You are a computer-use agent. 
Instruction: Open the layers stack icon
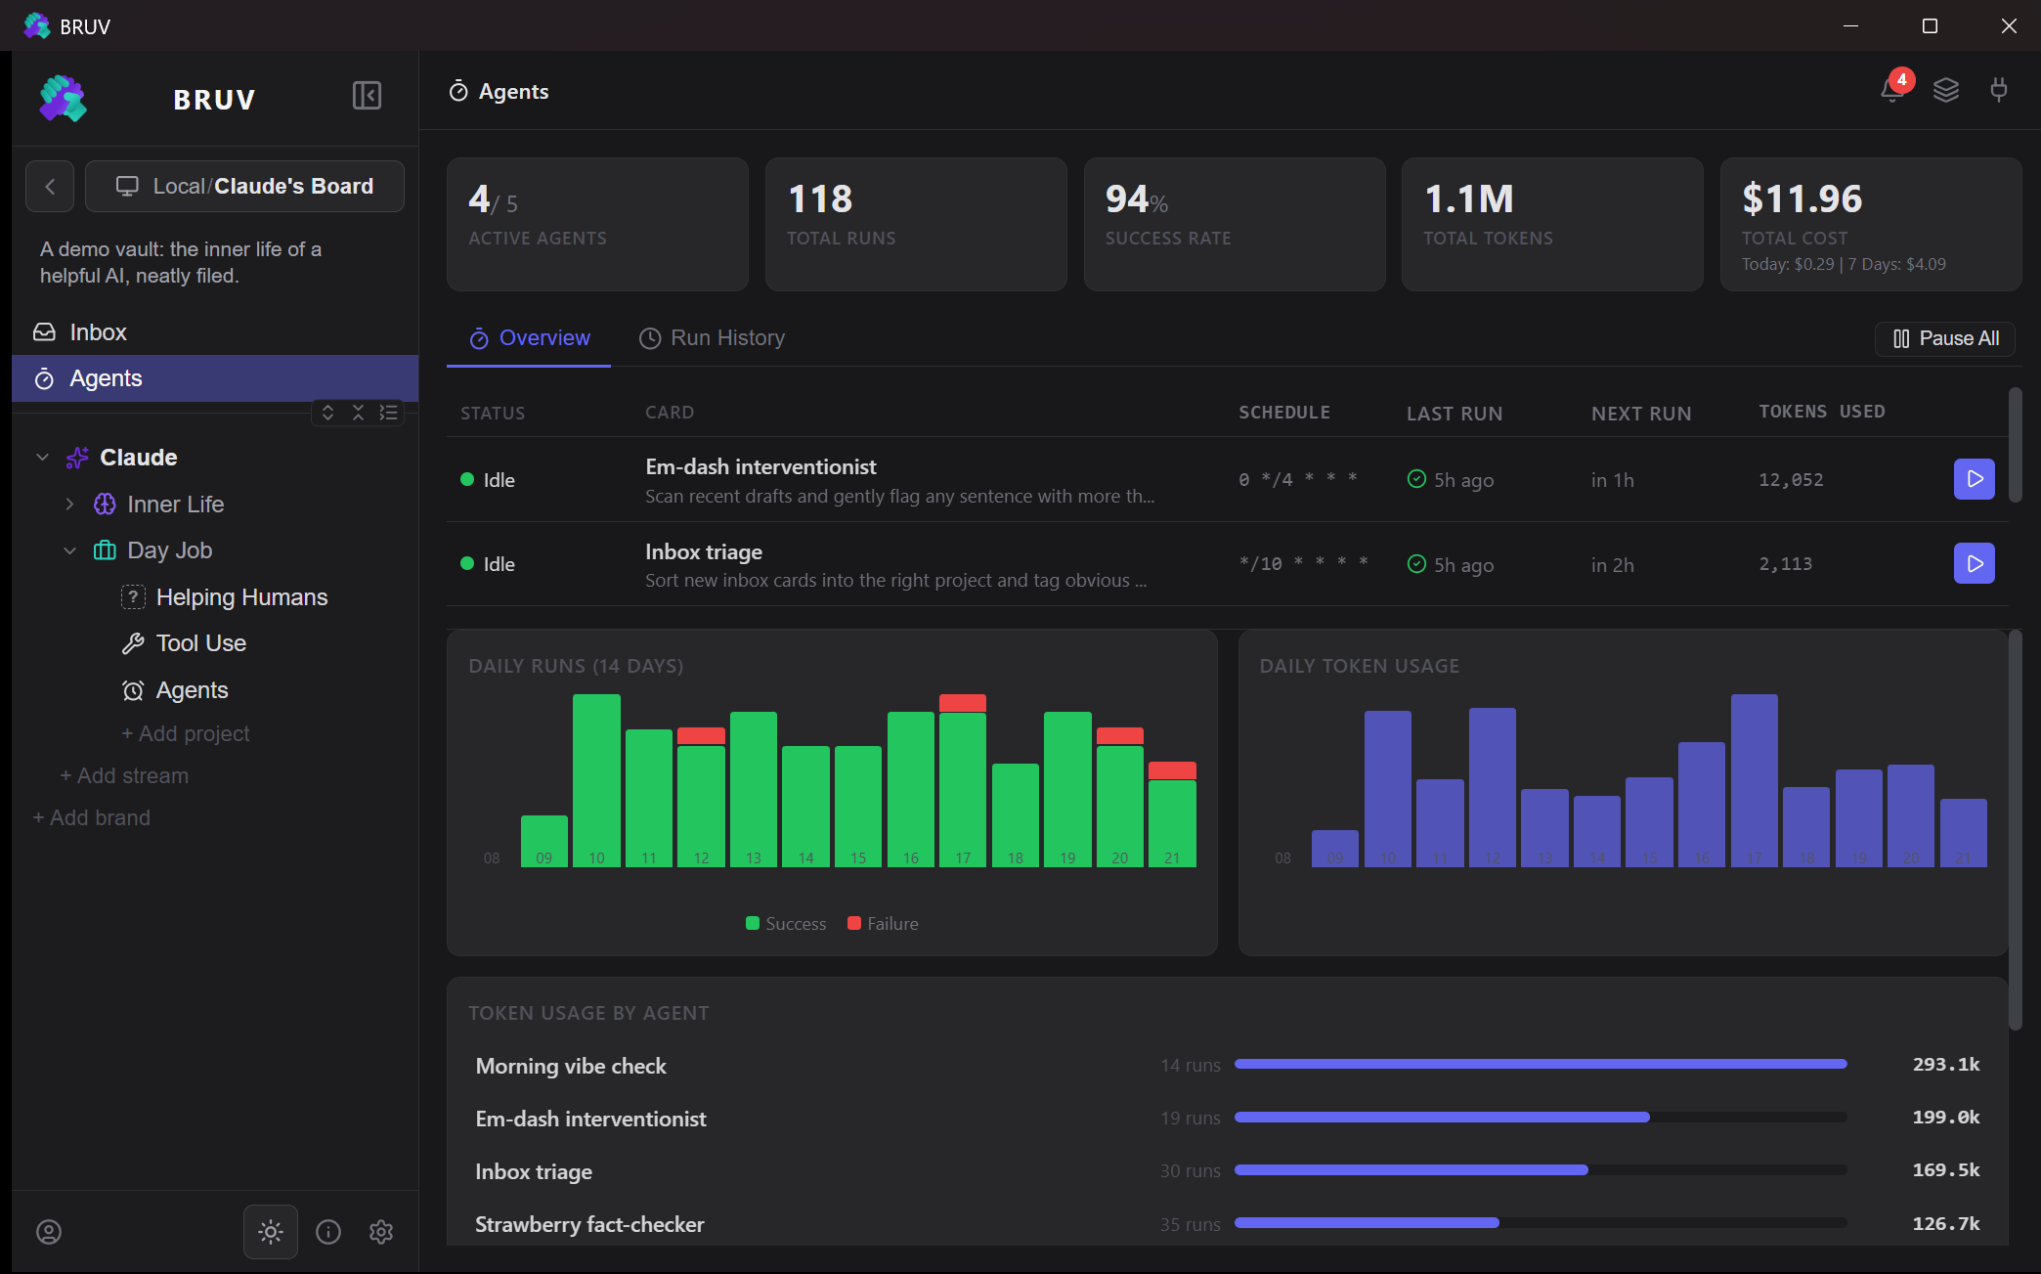click(1946, 91)
